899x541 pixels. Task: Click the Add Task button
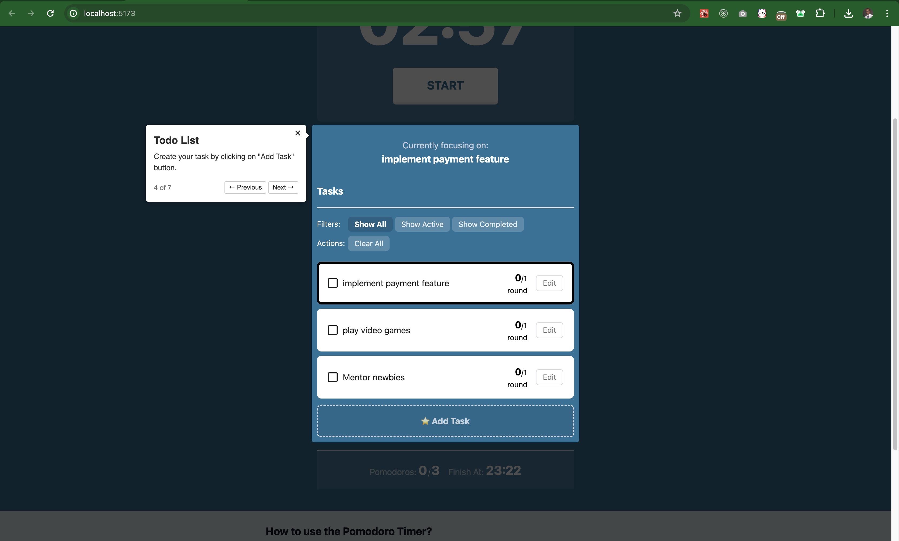445,421
